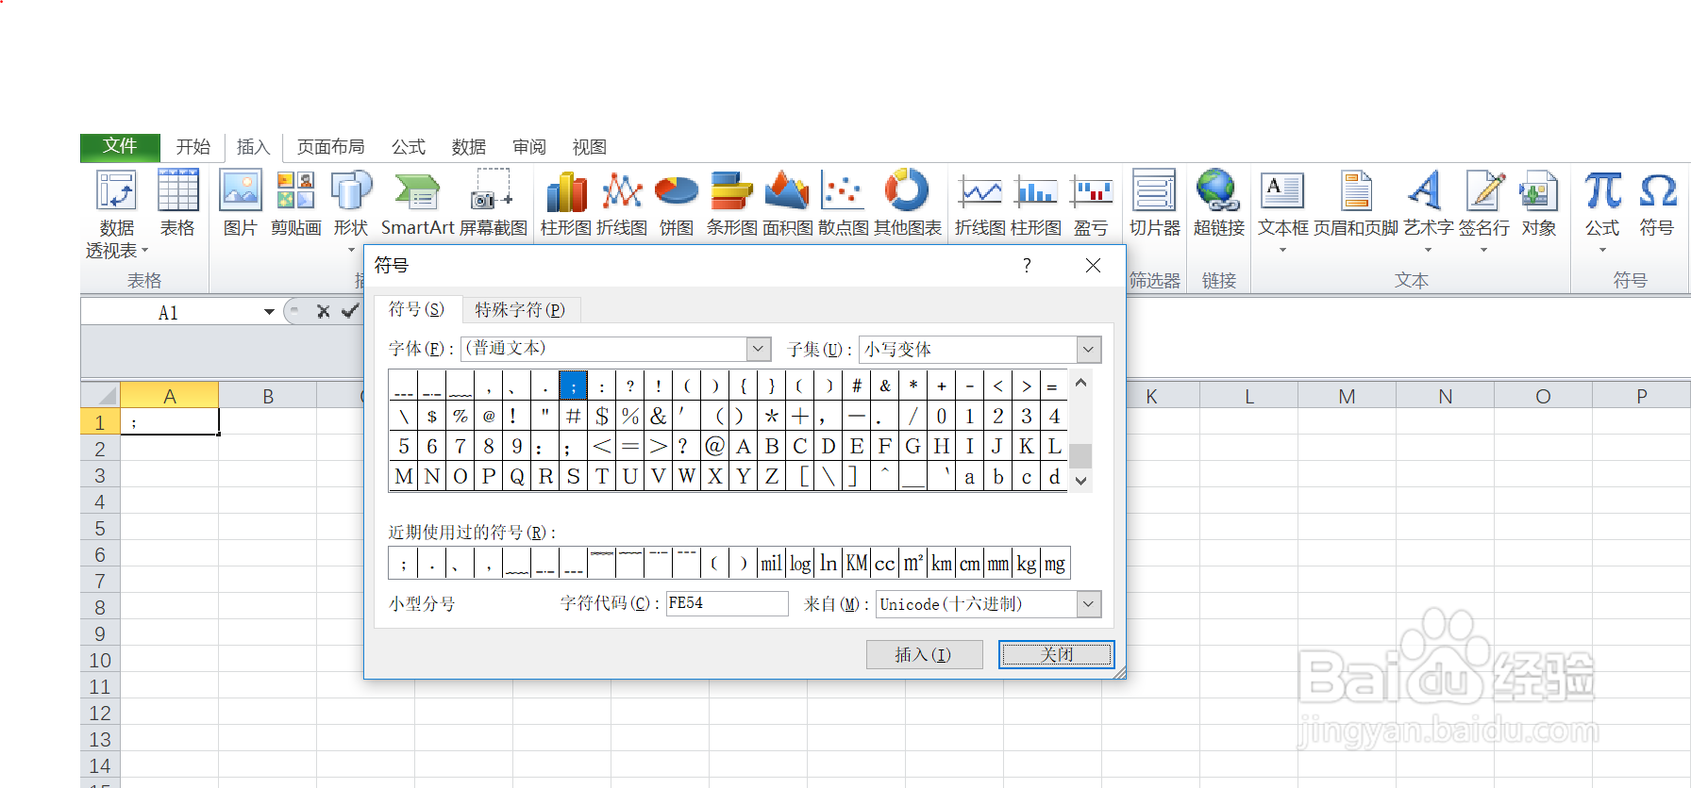The width and height of the screenshot is (1691, 788).
Task: Switch to the View (视图) tab
Action: coord(590,147)
